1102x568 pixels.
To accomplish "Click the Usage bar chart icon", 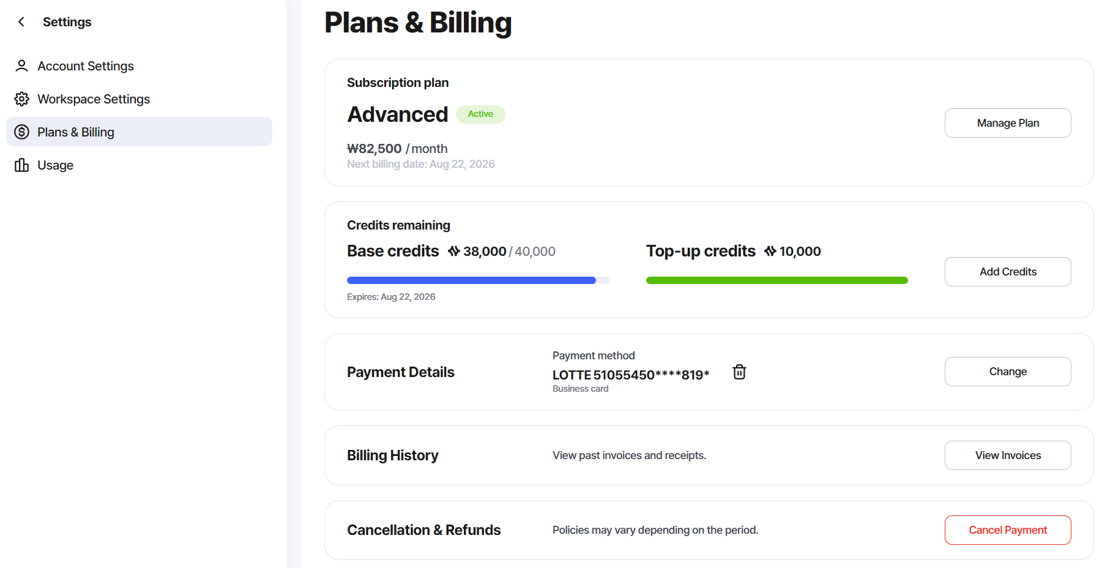I will click(x=22, y=165).
